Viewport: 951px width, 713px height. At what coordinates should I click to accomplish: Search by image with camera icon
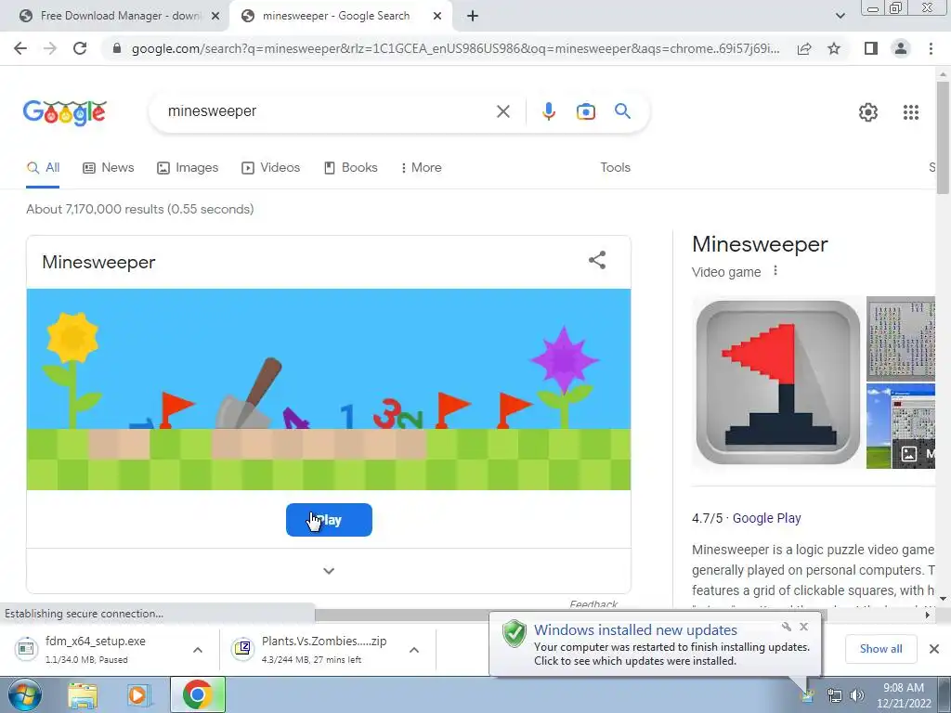(x=585, y=111)
